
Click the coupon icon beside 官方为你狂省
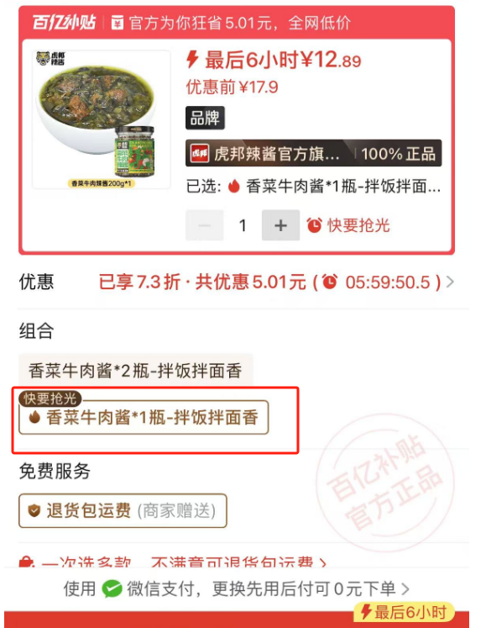coord(118,23)
